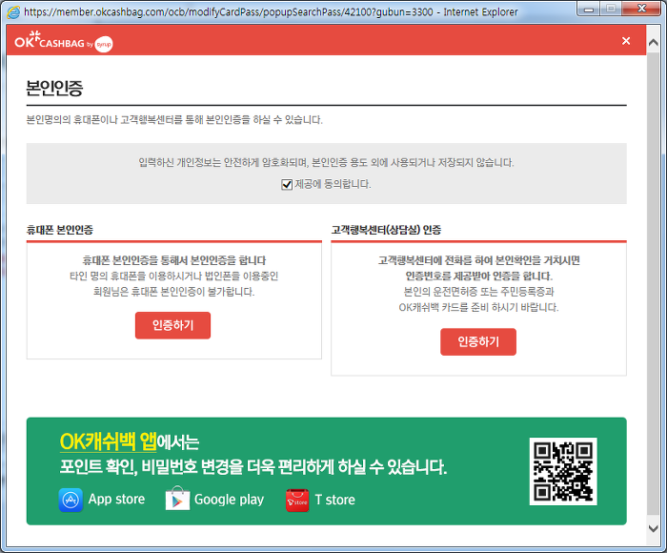
Task: Click the vertical scrollbar thumb
Action: 653,283
